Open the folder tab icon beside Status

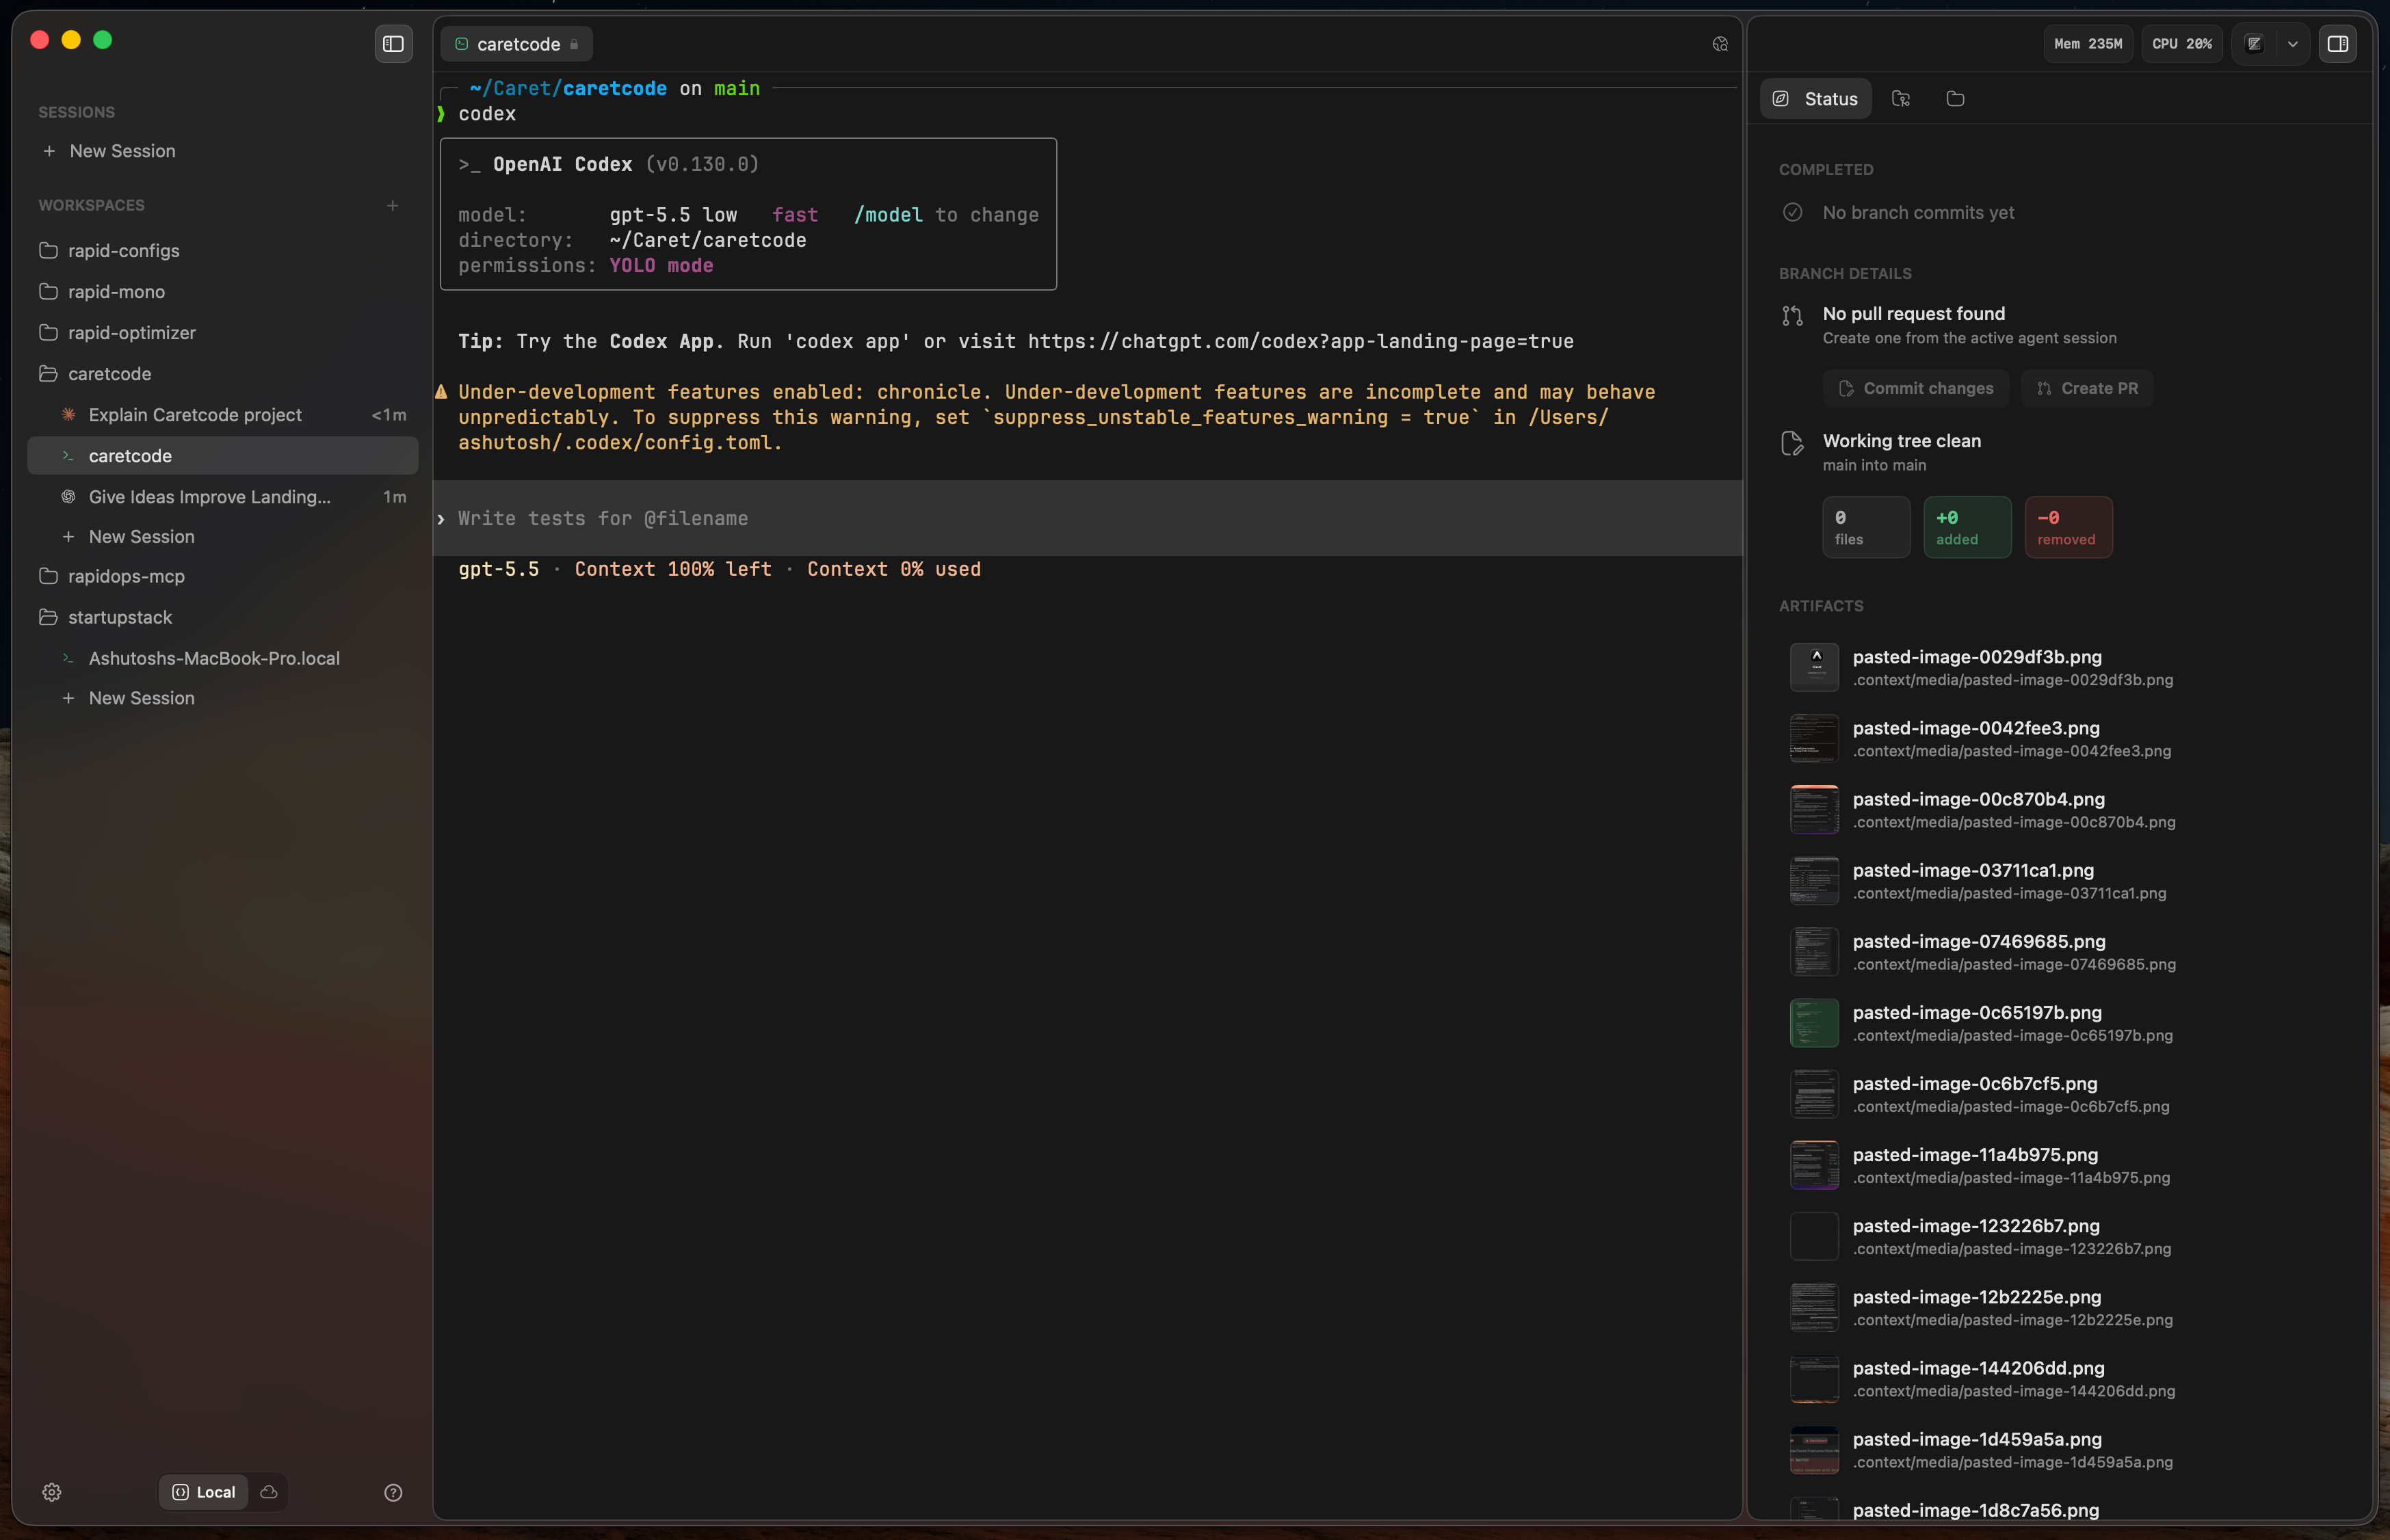[1955, 99]
